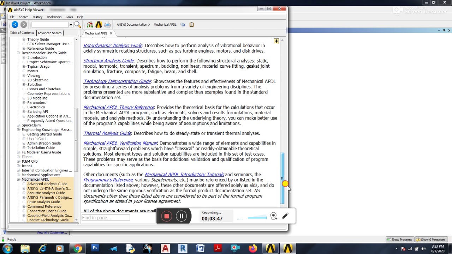This screenshot has width=452, height=254.
Task: Click the webcam icon on the recorder bar
Action: click(x=274, y=216)
